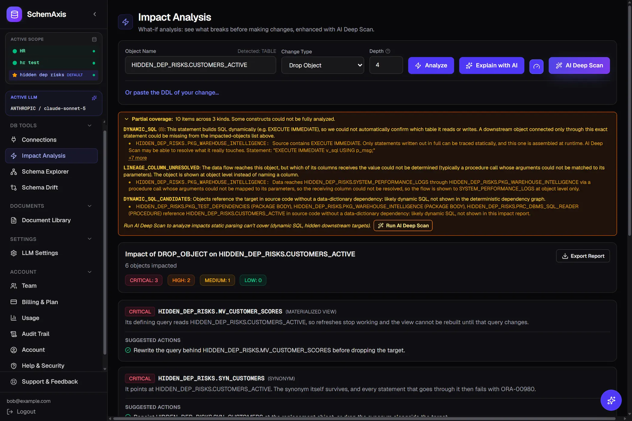Viewport: 632px width, 421px height.
Task: Click the Team people icon
Action: point(14,286)
